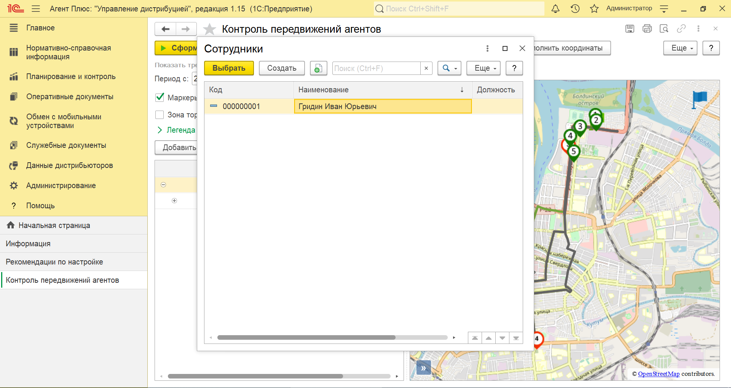Switch to Информация tab
731x388 pixels.
point(73,244)
